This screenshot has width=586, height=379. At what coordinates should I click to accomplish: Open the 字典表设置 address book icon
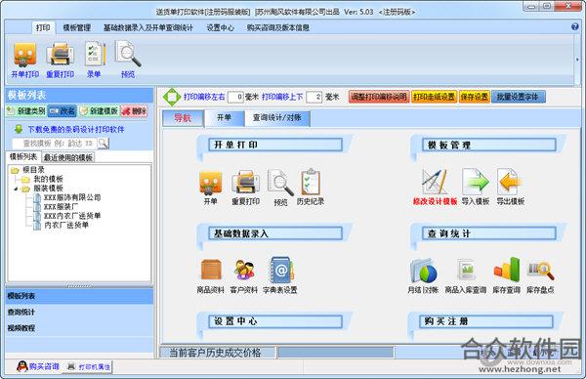tap(280, 275)
